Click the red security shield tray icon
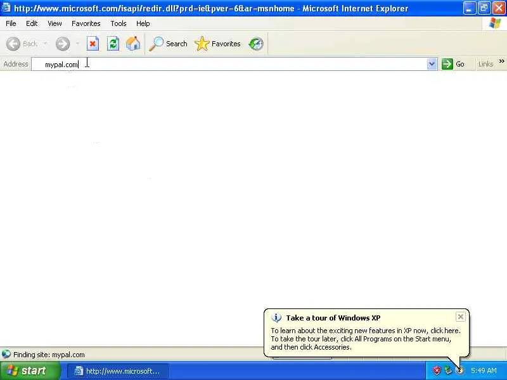This screenshot has width=507, height=380. pyautogui.click(x=437, y=370)
